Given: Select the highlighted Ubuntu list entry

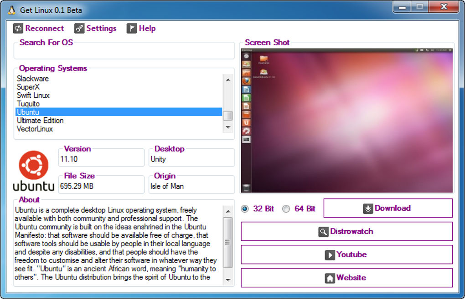Looking at the screenshot, I should 119,112.
